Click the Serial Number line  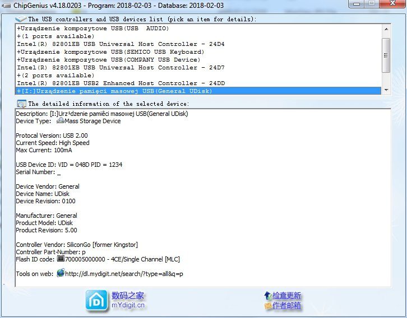[x=38, y=172]
